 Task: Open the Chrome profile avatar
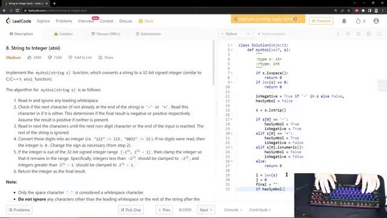point(376,11)
